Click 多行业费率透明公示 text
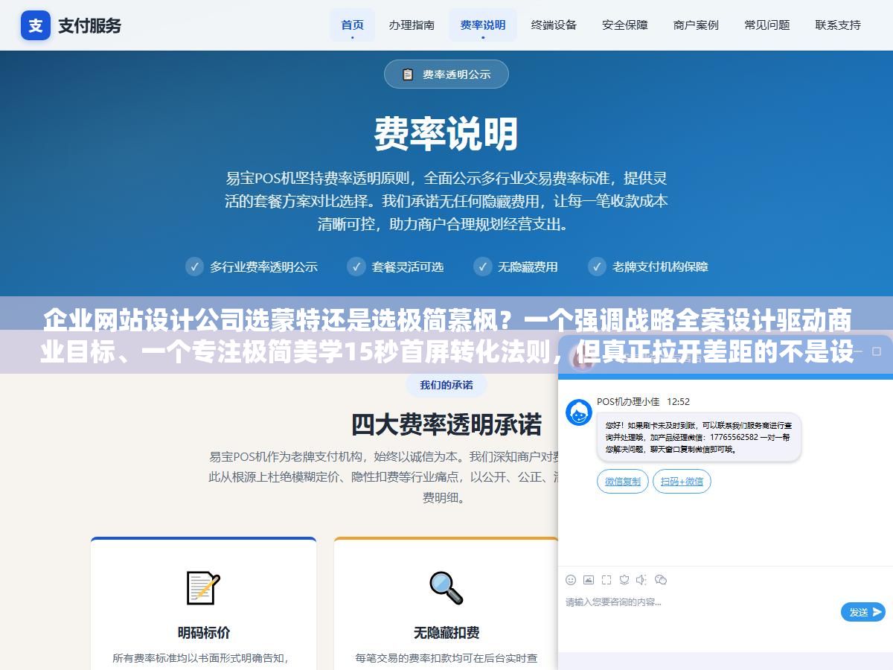 pyautogui.click(x=263, y=267)
